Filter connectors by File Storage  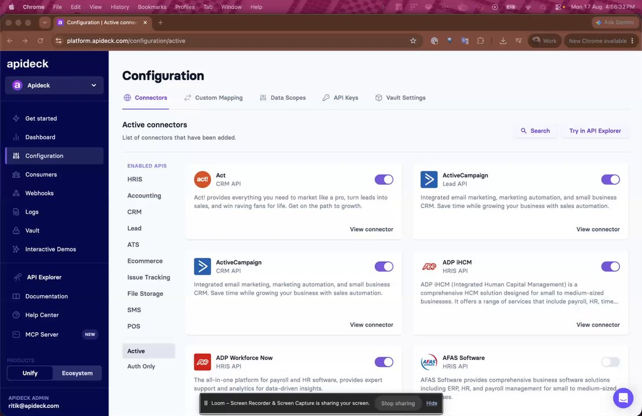145,294
